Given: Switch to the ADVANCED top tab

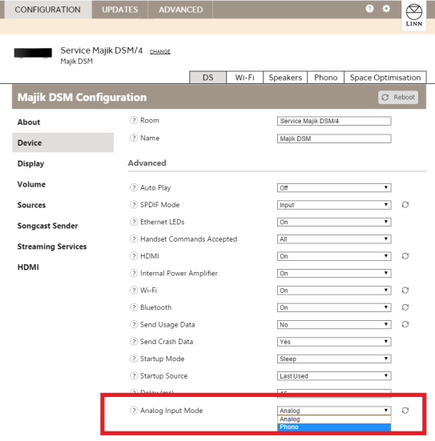Looking at the screenshot, I should [181, 10].
